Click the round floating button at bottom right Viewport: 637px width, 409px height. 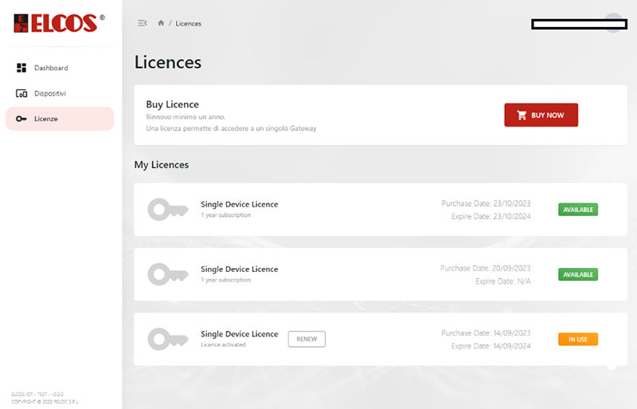tap(612, 366)
